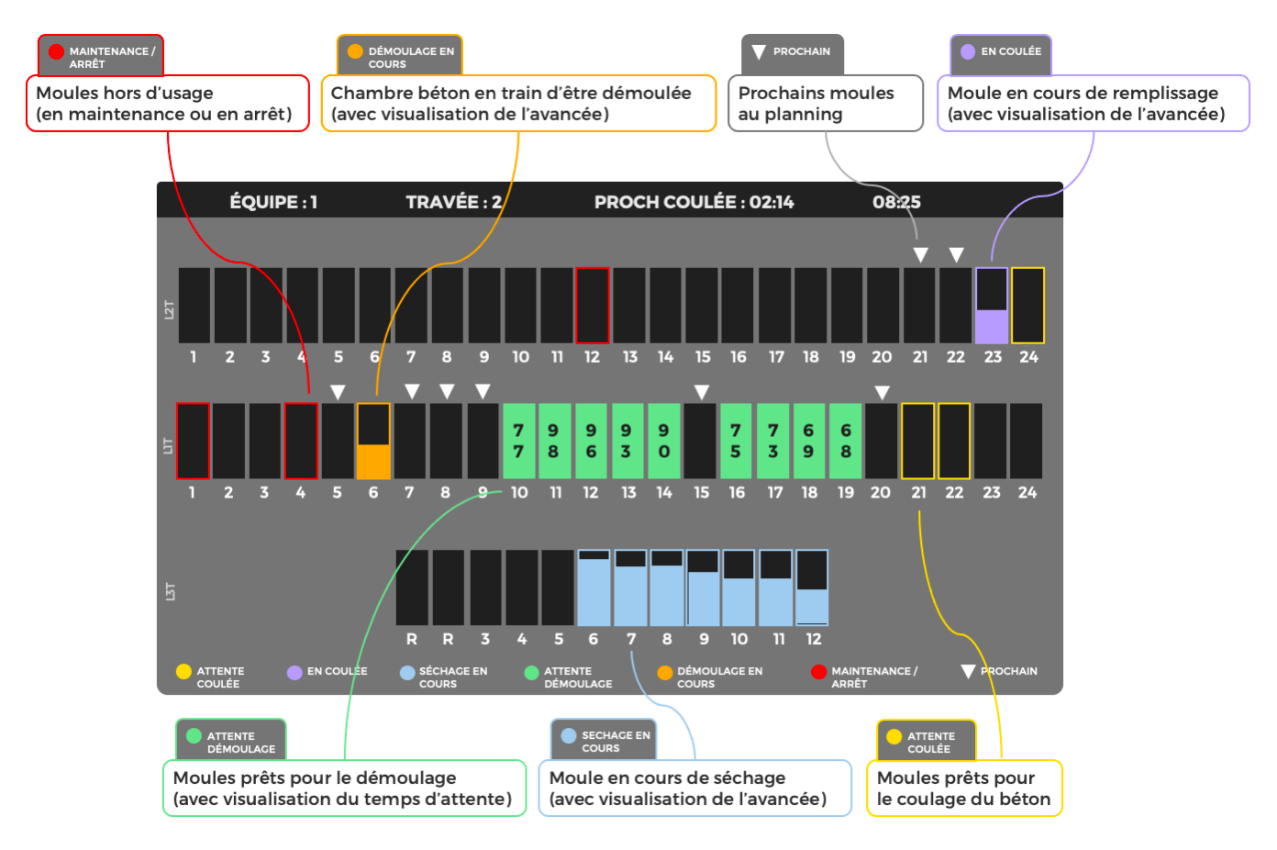Click the 'Prochains moules au planning' box
The width and height of the screenshot is (1277, 850).
coord(826,104)
